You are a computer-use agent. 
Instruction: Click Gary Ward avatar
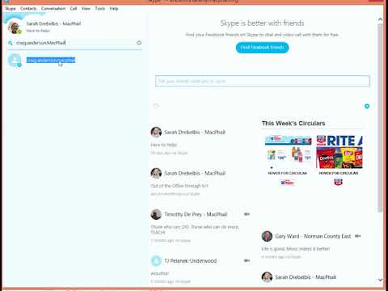coord(267,236)
